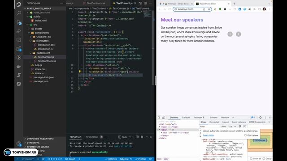The image size is (287, 161).
Task: Open Run and Debug view in activity bar
Action: pos(19,31)
